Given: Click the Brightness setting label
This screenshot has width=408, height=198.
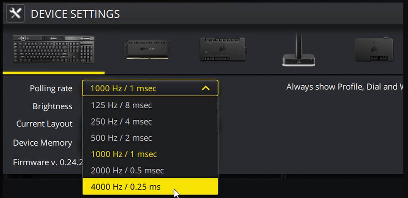Looking at the screenshot, I should click(52, 106).
